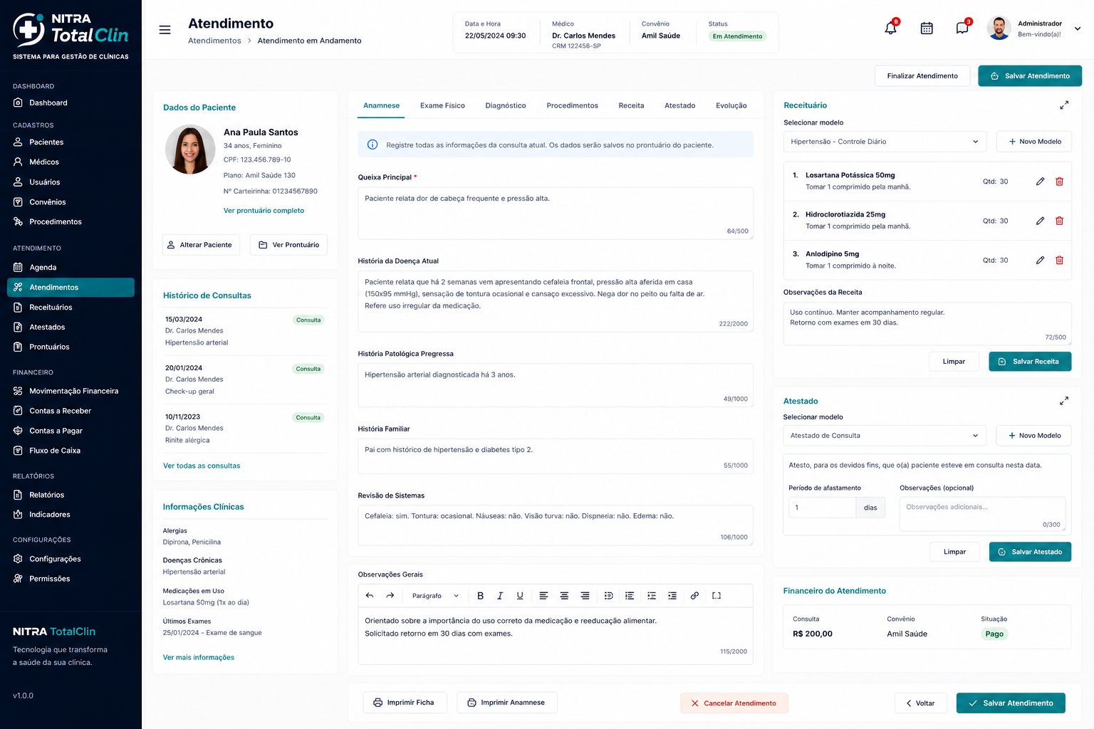Switch to the Diagnóstico tab
The width and height of the screenshot is (1094, 729).
click(506, 105)
